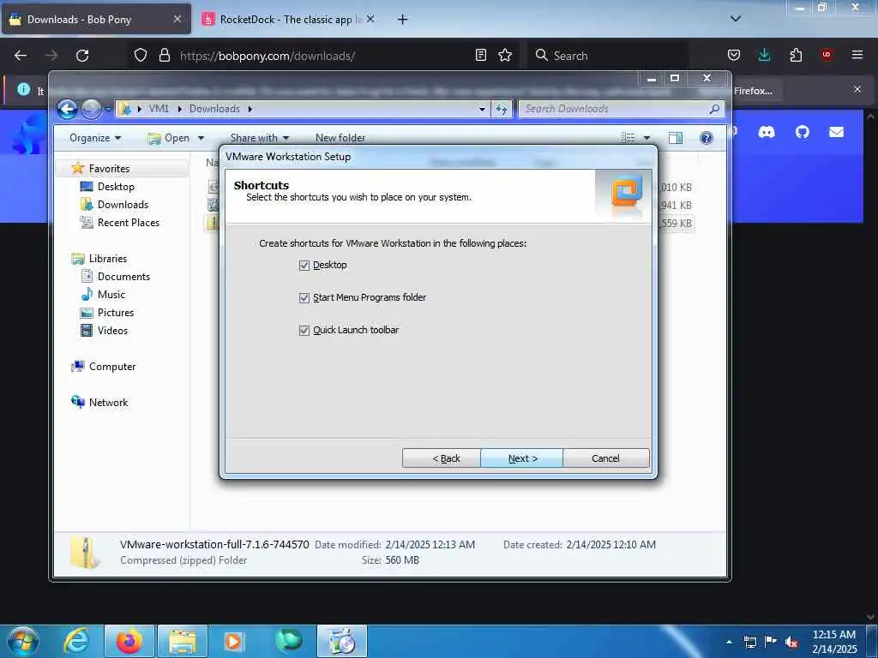List all Firefox tabs dropdown
Viewport: 878px width, 658px height.
pyautogui.click(x=736, y=19)
